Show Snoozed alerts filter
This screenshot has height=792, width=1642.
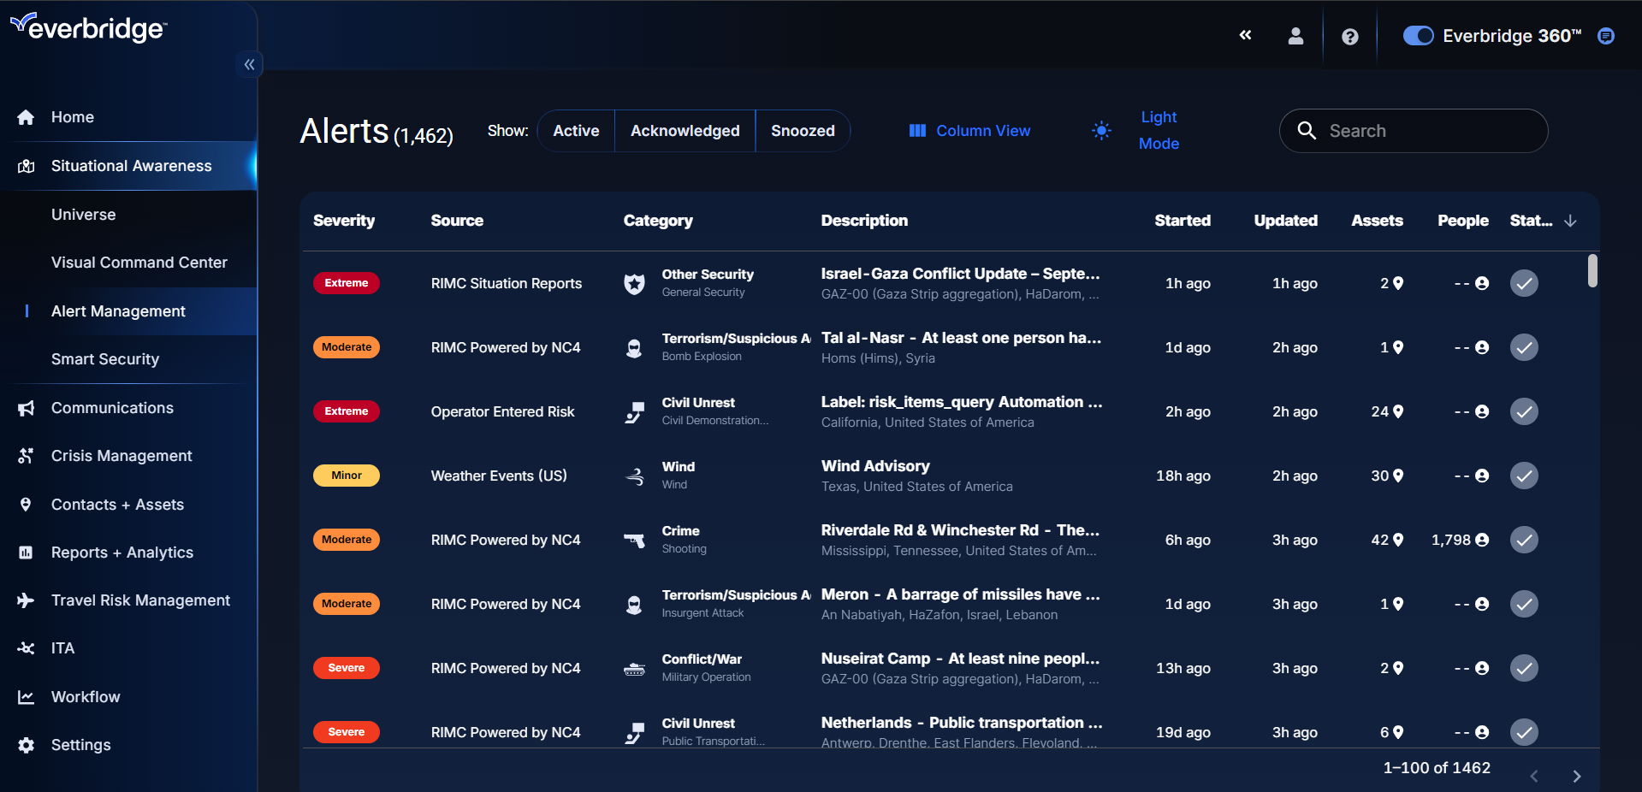click(803, 131)
